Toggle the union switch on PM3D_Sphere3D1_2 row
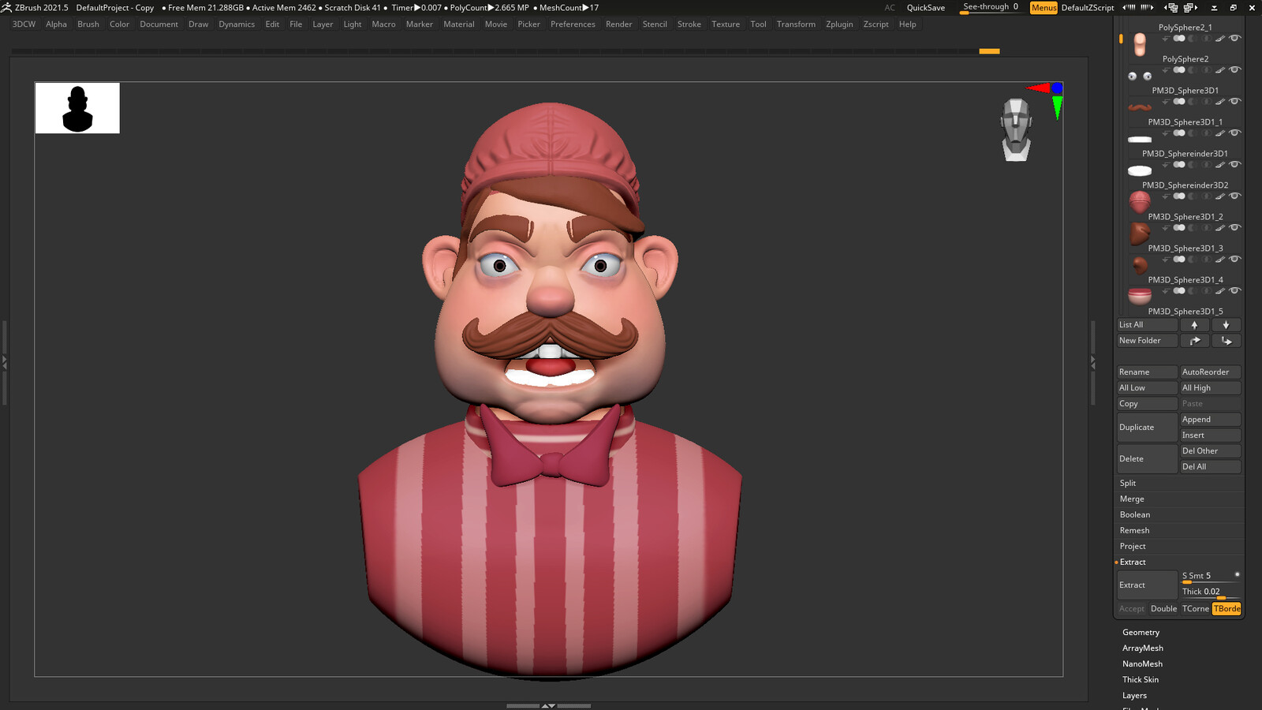This screenshot has width=1262, height=710. tap(1179, 227)
